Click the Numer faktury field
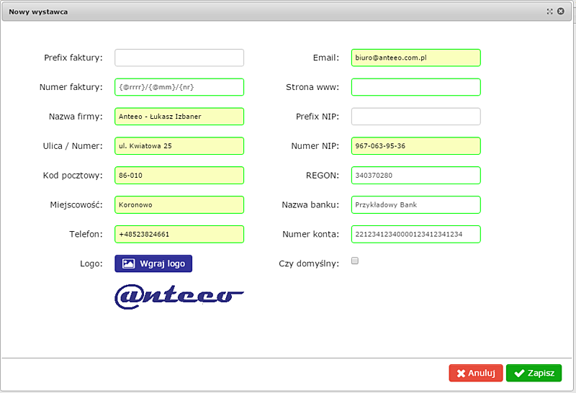The image size is (576, 393). (179, 87)
